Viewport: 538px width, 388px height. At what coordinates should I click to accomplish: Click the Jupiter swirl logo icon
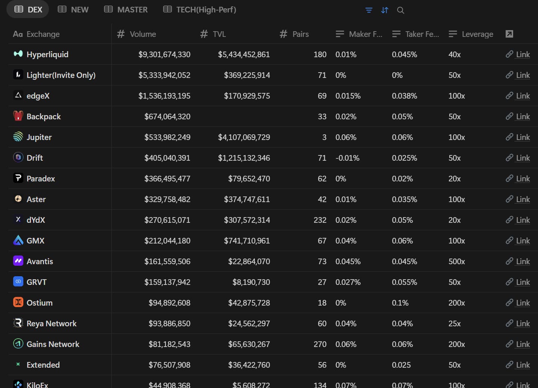18,137
